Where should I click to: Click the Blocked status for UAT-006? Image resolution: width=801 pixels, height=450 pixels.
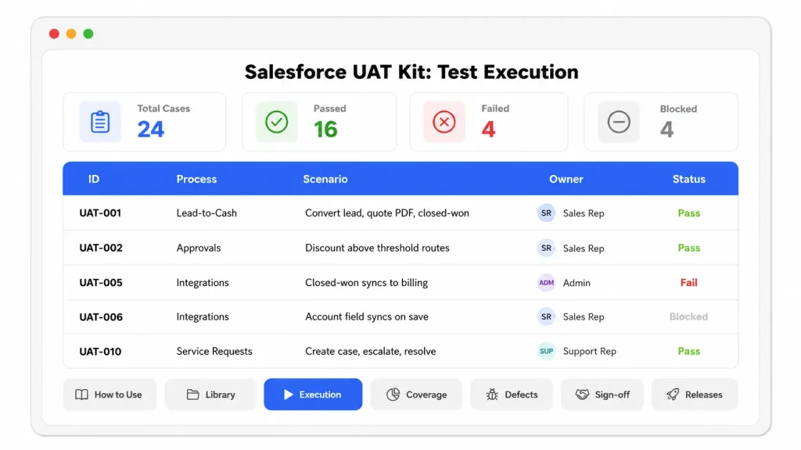688,317
